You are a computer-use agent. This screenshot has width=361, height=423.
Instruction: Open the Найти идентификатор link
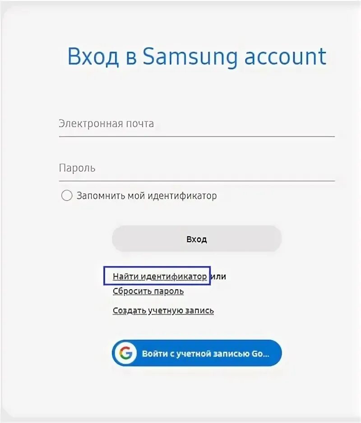160,277
